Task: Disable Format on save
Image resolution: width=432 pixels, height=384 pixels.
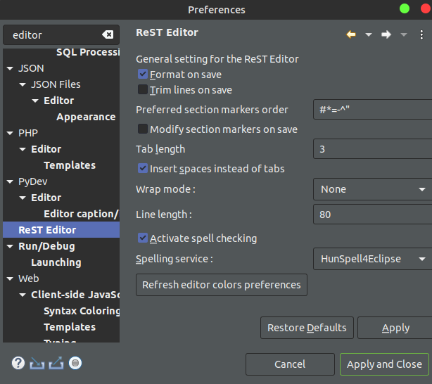Action: [x=143, y=74]
